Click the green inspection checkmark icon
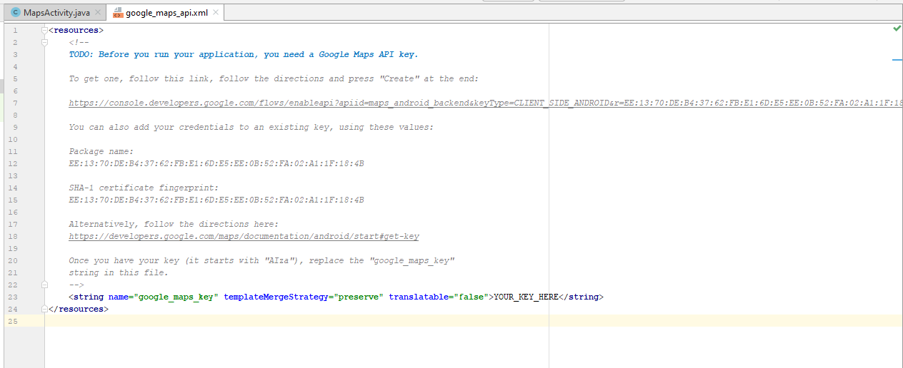 [897, 29]
